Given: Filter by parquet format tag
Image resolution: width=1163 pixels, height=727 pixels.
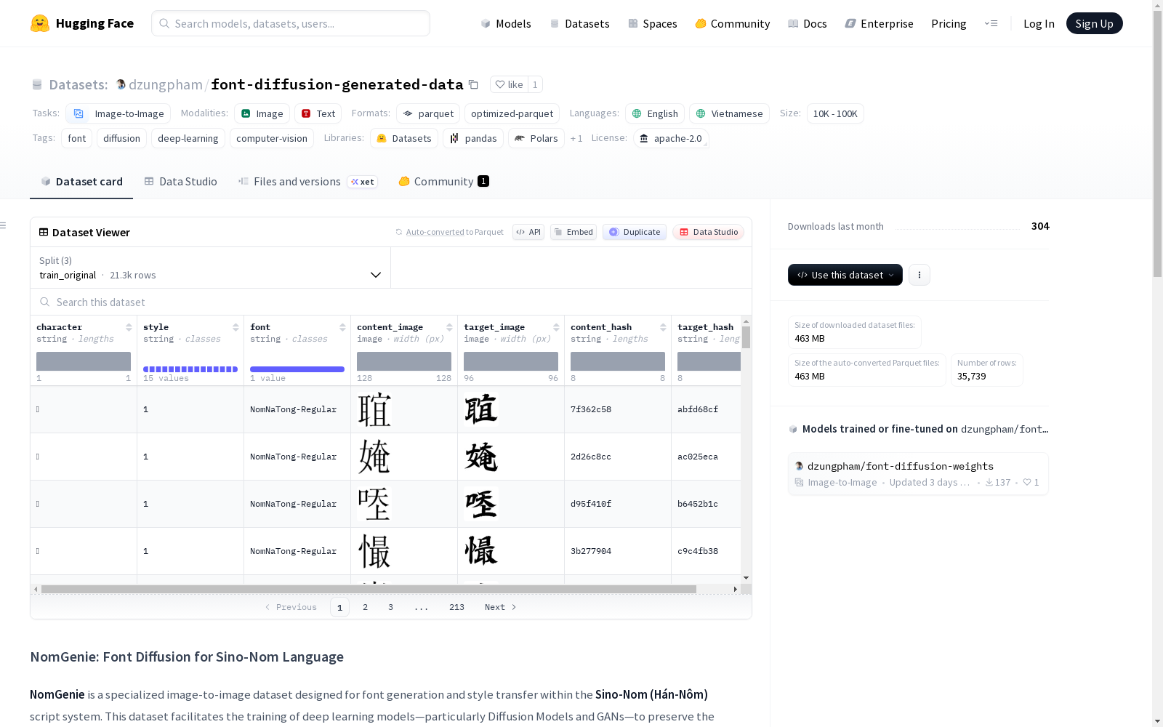Looking at the screenshot, I should [x=428, y=113].
